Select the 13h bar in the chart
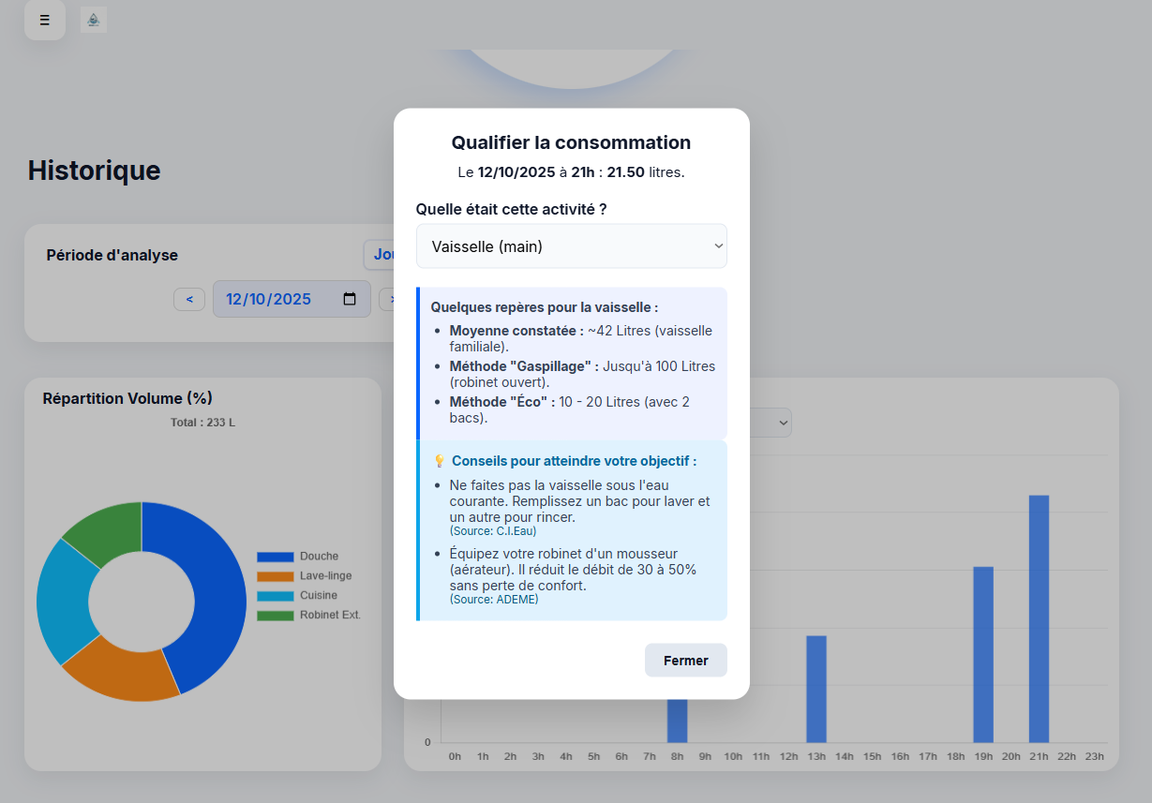 tap(815, 689)
